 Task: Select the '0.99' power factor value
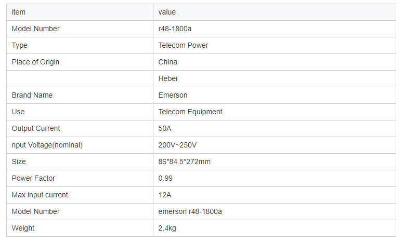click(x=165, y=178)
